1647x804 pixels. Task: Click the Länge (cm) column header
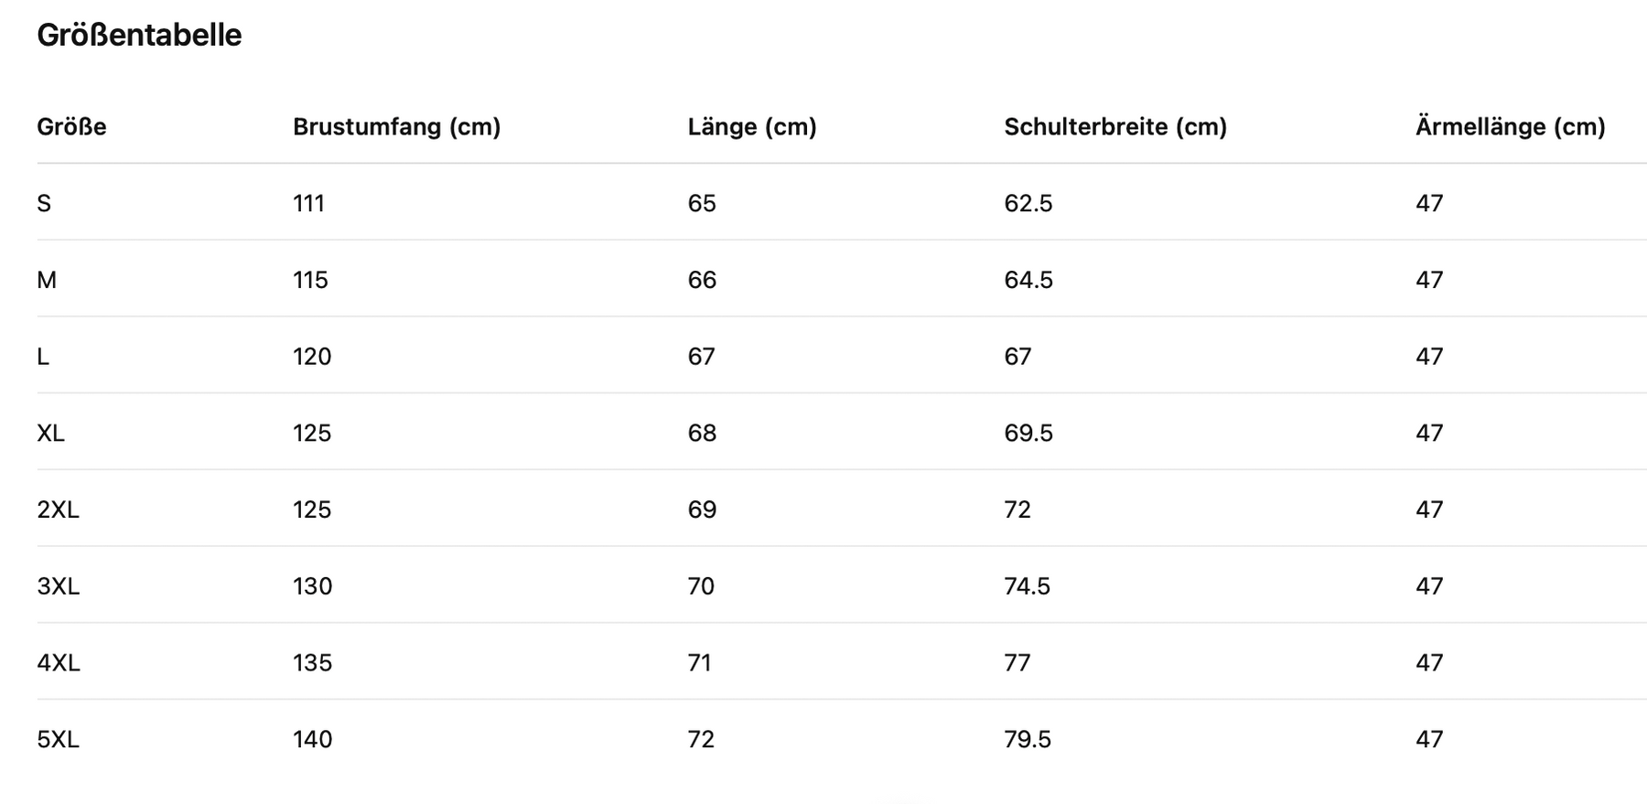point(751,126)
